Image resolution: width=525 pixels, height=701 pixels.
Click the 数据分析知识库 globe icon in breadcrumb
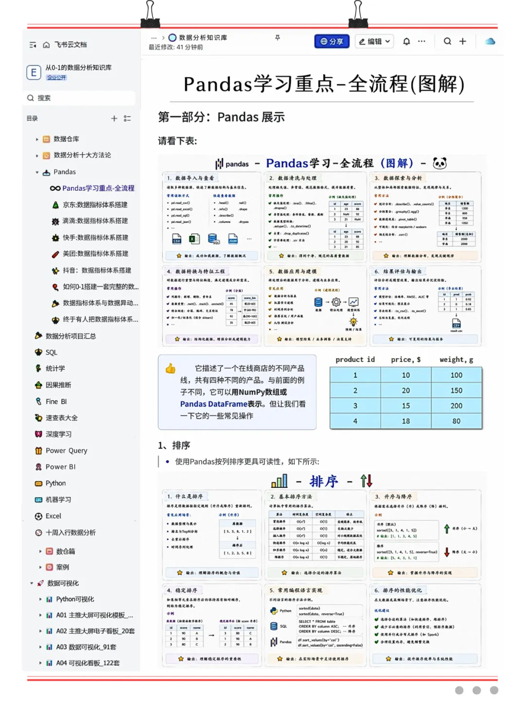[x=173, y=37]
